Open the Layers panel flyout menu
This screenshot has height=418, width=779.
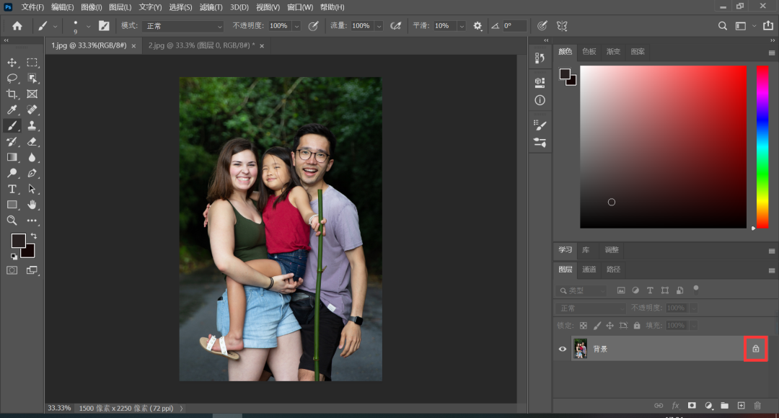[x=772, y=270]
